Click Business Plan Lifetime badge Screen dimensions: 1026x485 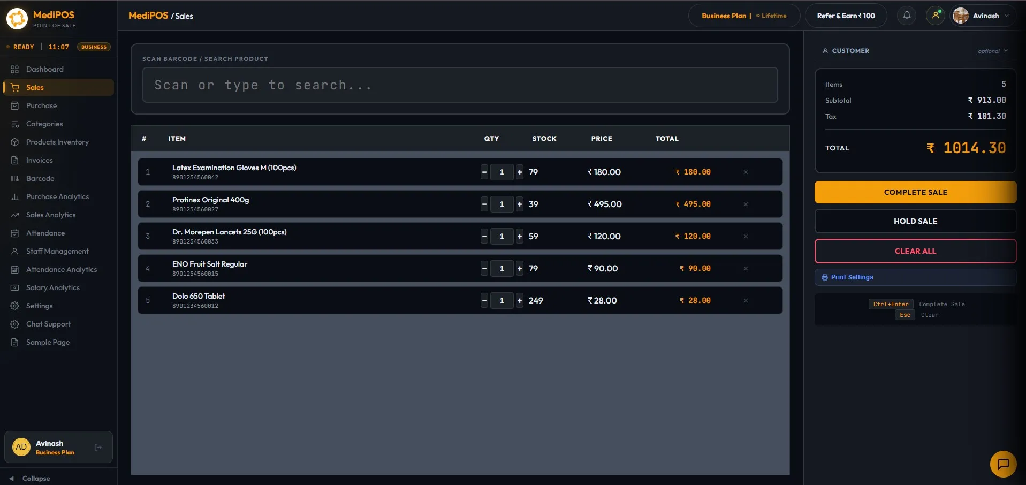tap(744, 16)
